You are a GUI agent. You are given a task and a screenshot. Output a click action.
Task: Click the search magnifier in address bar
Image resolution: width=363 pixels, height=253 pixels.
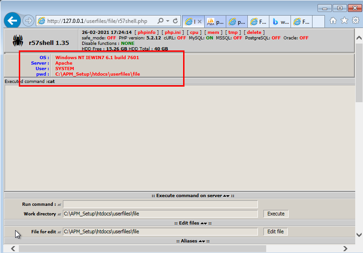point(160,21)
